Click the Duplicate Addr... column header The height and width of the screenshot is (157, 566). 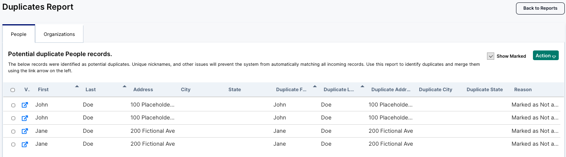391,90
